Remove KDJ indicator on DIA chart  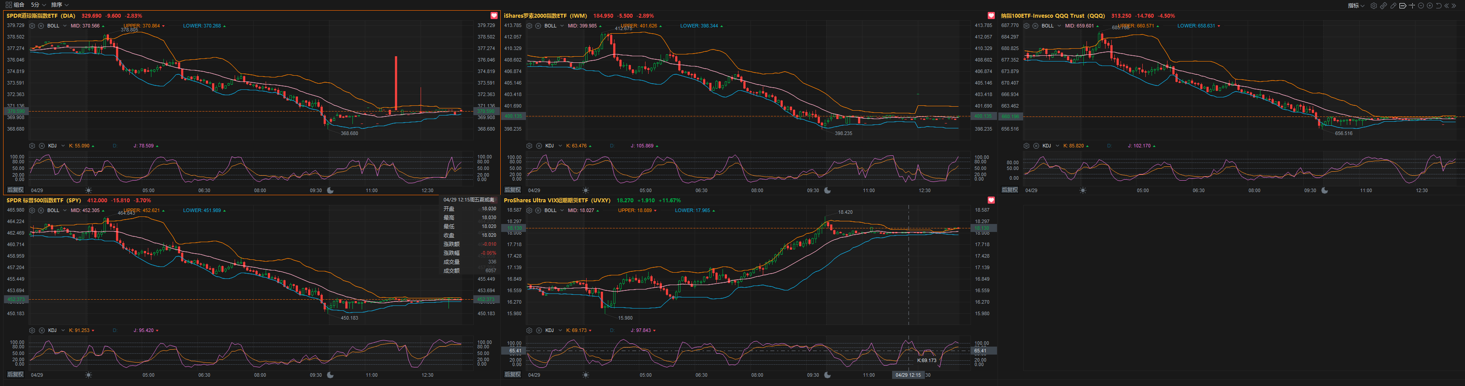[x=41, y=146]
